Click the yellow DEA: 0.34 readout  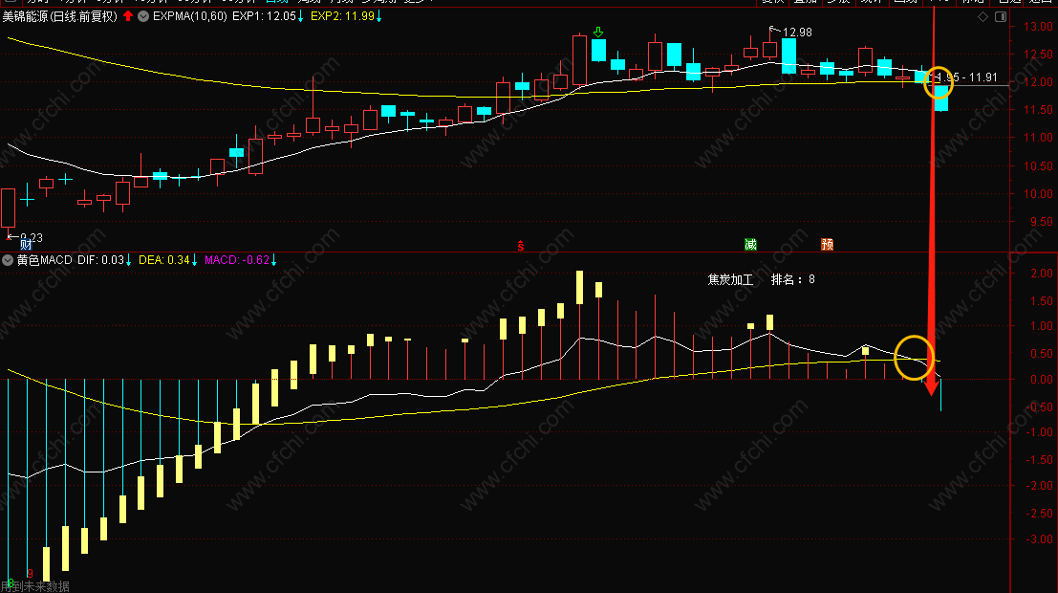(164, 260)
